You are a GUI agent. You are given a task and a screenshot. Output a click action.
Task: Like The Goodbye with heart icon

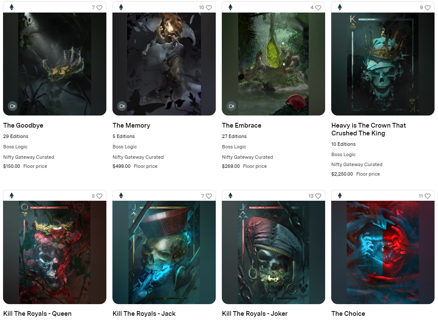(99, 7)
